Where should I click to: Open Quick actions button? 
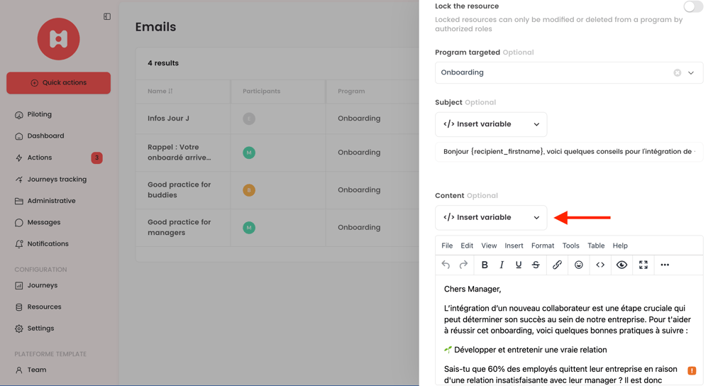(x=58, y=83)
